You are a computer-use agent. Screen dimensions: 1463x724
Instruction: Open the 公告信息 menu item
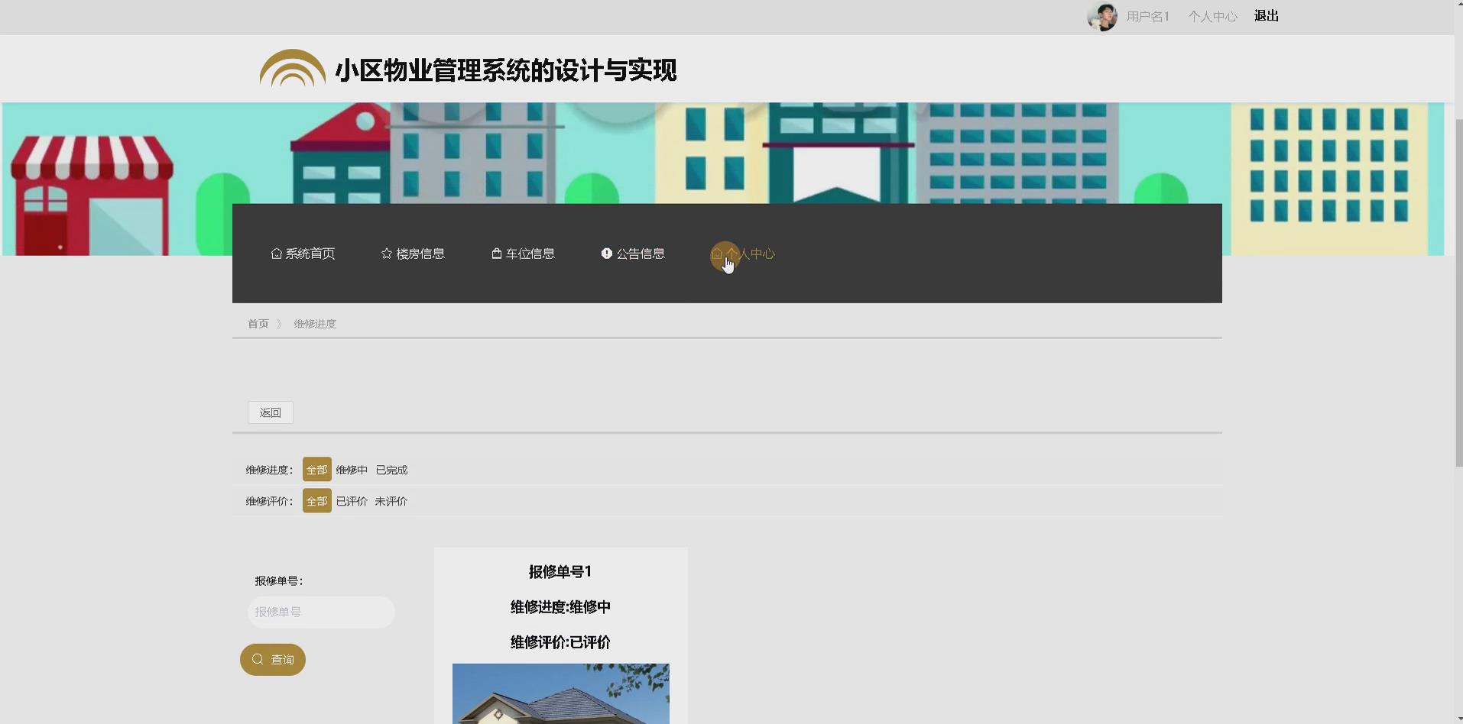[x=641, y=253]
